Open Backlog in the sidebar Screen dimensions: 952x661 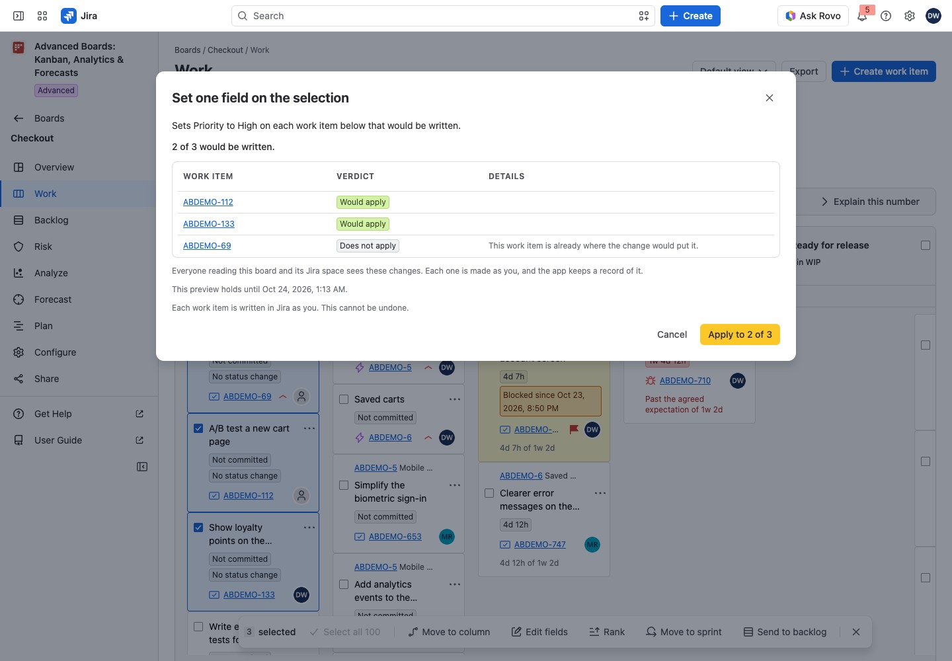pyautogui.click(x=79, y=220)
